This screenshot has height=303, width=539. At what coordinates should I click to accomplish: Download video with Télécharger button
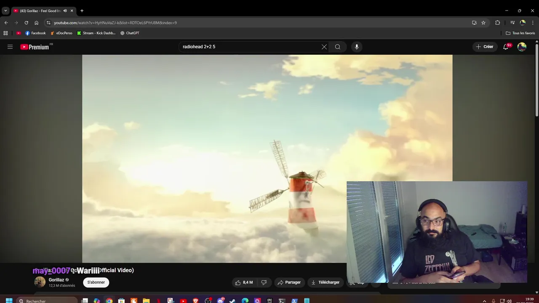(326, 282)
